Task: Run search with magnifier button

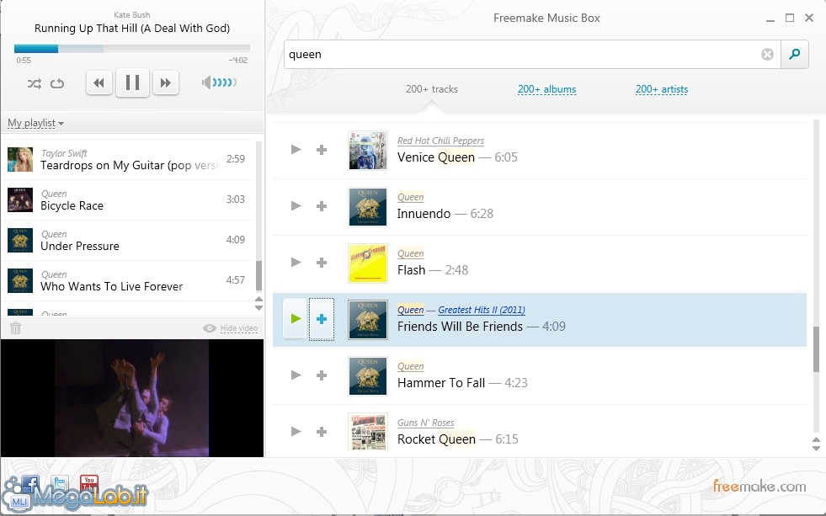Action: click(794, 54)
